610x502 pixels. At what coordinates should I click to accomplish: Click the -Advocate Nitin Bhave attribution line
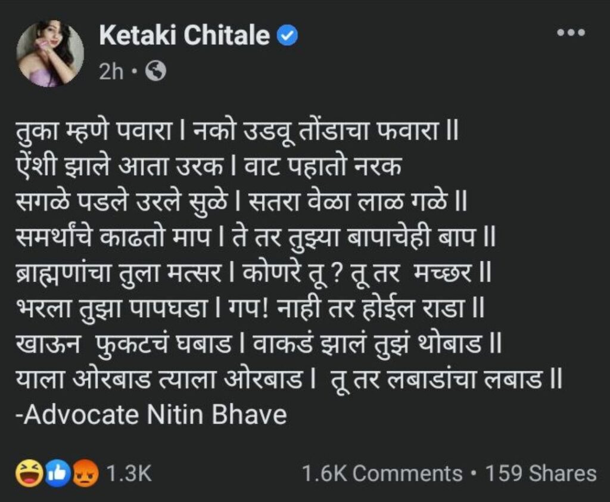coord(151,414)
